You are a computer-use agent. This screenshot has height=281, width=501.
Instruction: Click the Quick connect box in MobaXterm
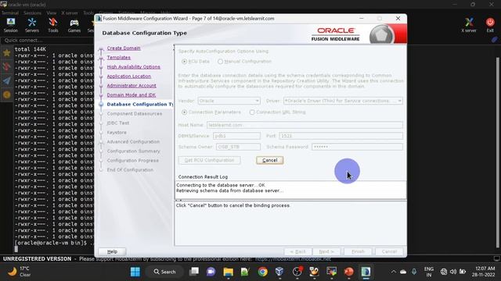coord(48,41)
